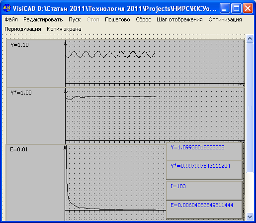256x223 pixels.
Task: Click Копия экрана to capture screen
Action: pos(64,29)
